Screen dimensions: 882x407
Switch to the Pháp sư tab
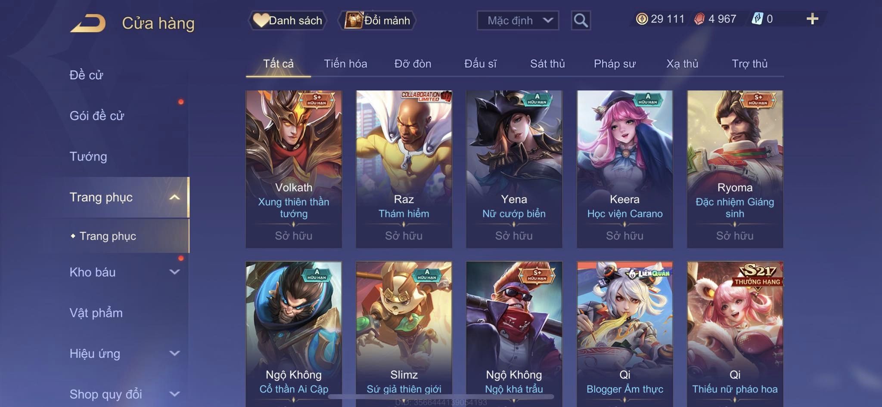pyautogui.click(x=615, y=64)
